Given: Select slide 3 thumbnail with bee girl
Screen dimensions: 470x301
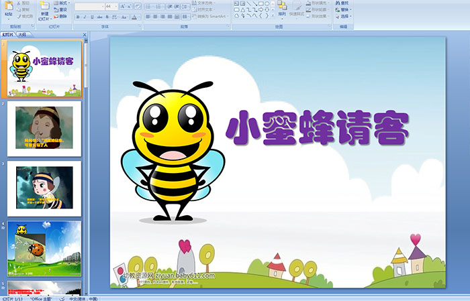Looking at the screenshot, I should coord(44,188).
